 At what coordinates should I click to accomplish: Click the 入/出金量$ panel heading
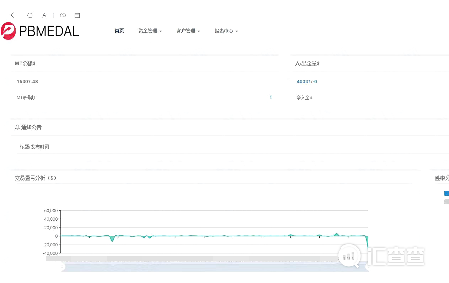coord(307,63)
